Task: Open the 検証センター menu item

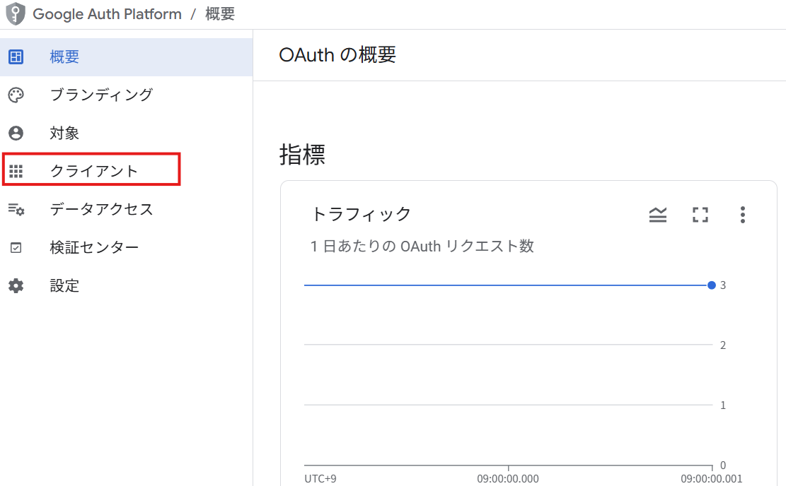Action: tap(127, 248)
